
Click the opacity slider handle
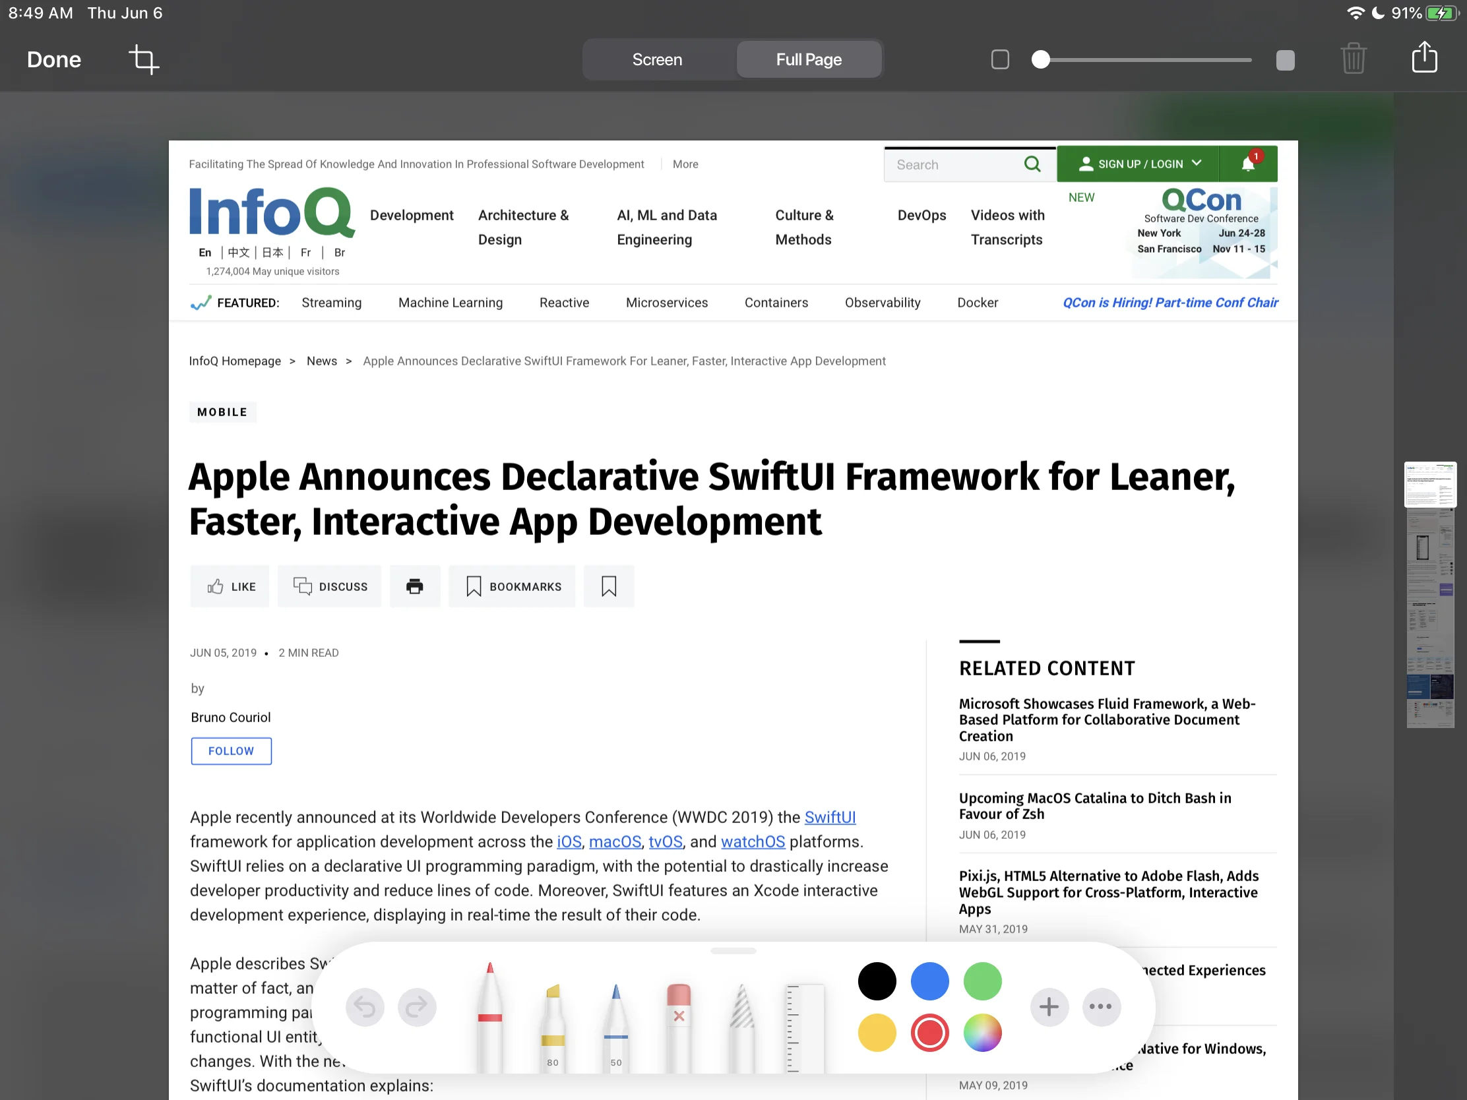click(x=1041, y=59)
